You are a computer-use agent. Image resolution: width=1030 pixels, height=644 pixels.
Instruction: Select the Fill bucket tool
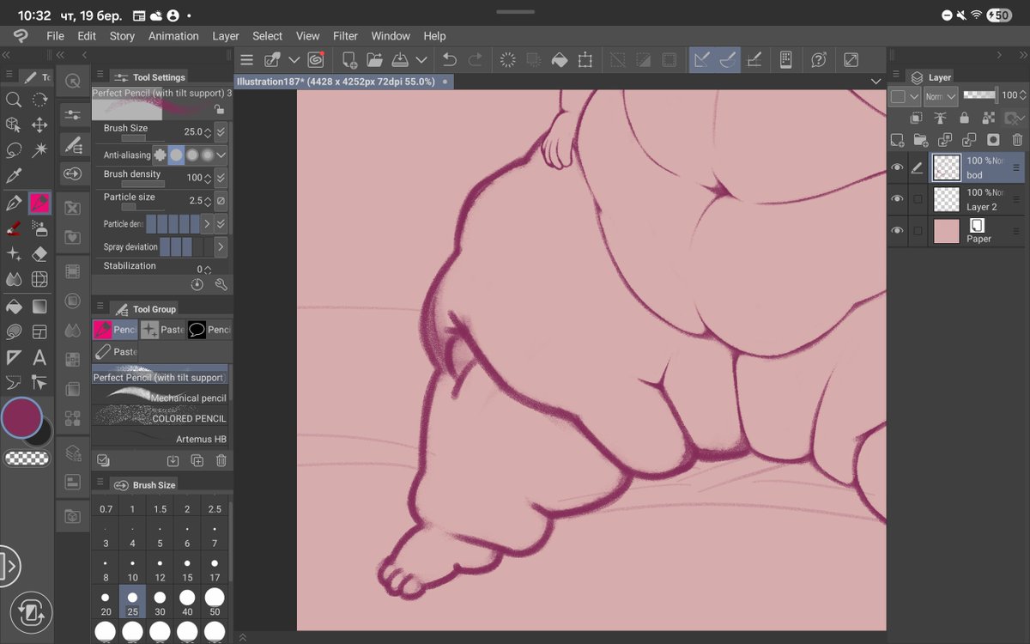14,306
